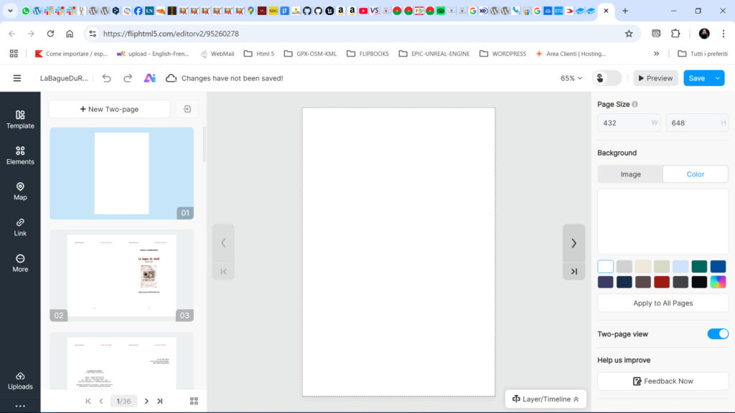Click the three-dot sidebar overflow icon

20,406
